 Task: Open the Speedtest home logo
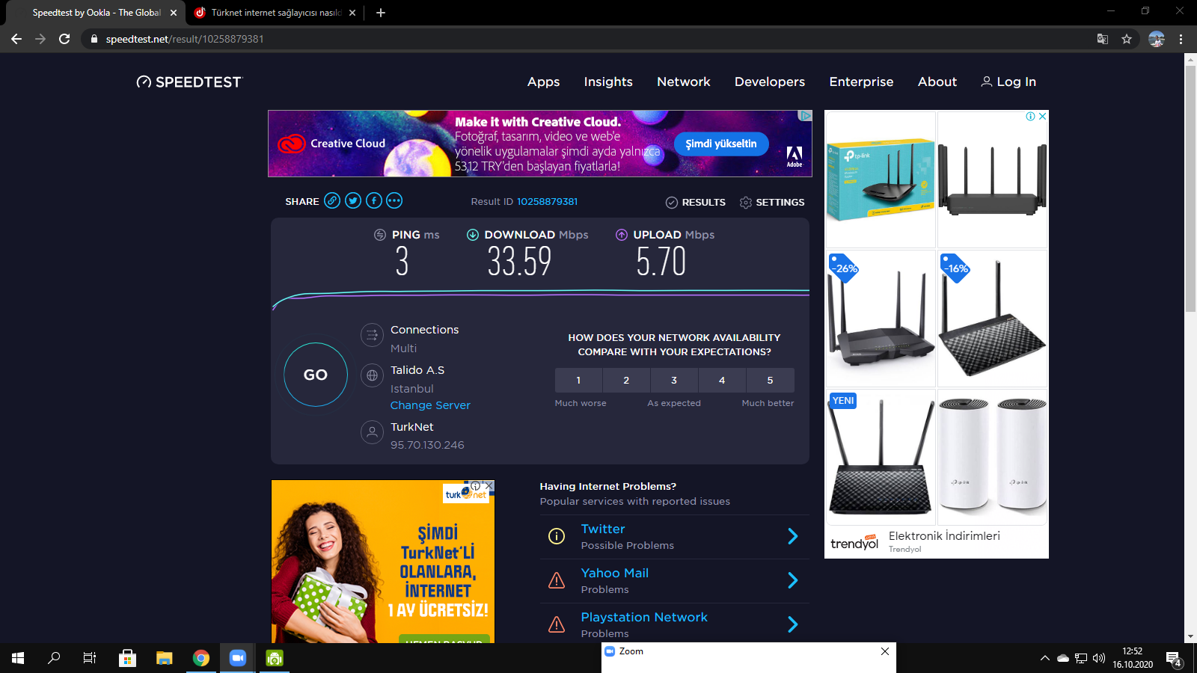point(189,82)
